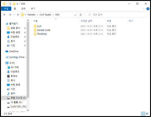Click SDK in the address path
The image size is (151, 117).
tap(57, 15)
